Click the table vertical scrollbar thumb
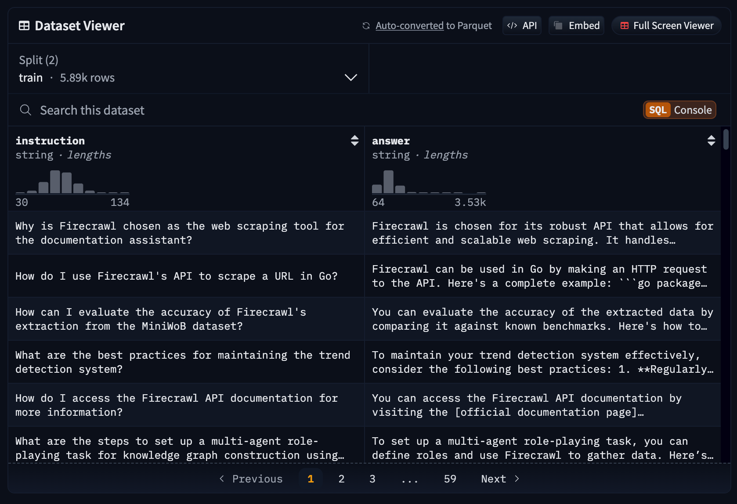 point(726,139)
